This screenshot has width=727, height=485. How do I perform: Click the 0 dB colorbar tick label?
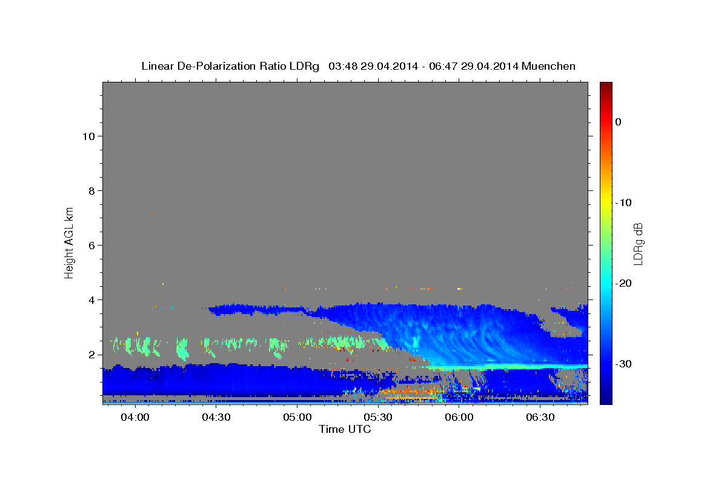click(x=618, y=122)
